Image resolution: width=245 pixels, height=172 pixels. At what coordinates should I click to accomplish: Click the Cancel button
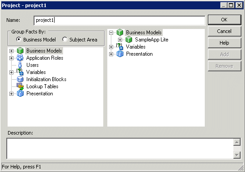coord(224,31)
